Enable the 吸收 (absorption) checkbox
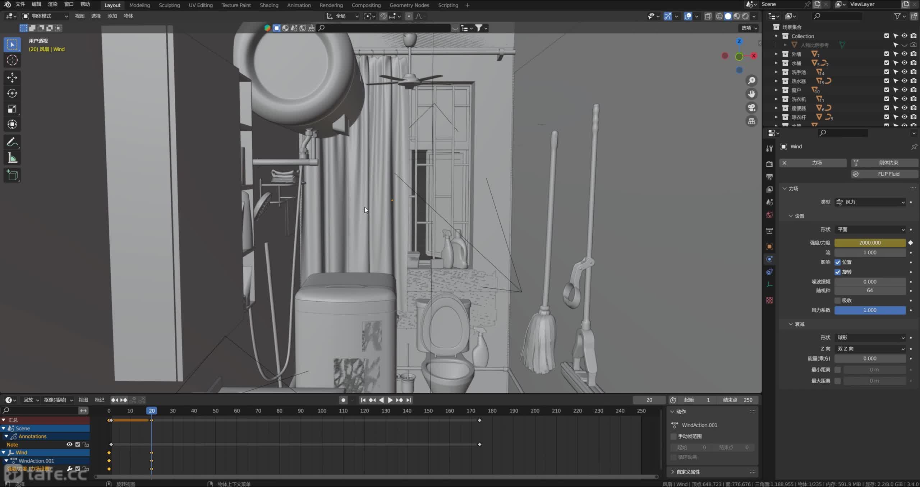This screenshot has height=487, width=920. click(838, 300)
